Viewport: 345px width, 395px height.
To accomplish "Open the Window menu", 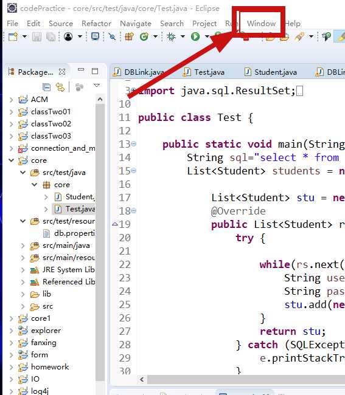I will [x=261, y=24].
